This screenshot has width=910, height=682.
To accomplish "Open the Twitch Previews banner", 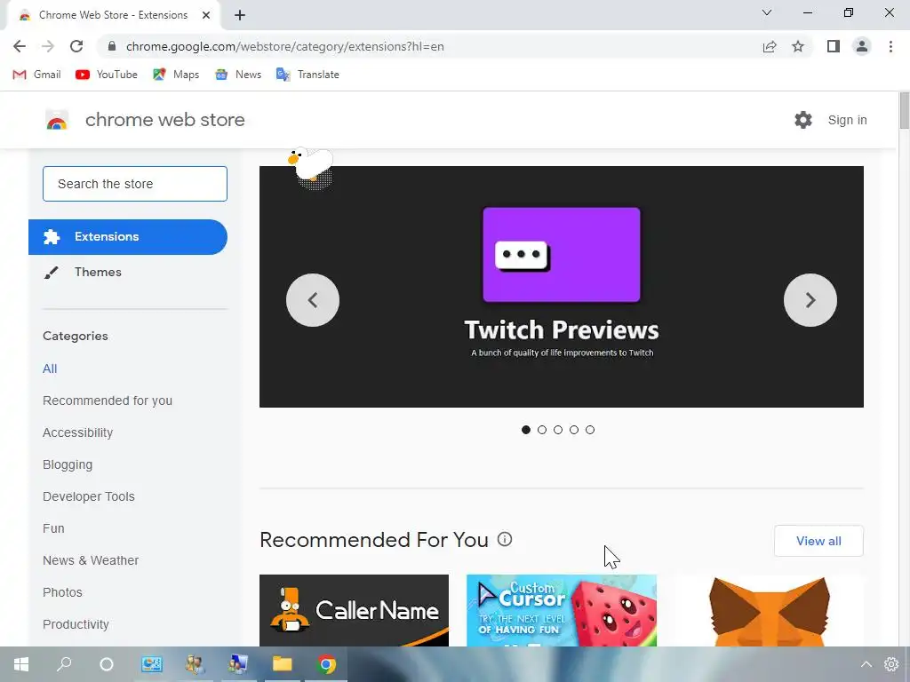I will click(562, 287).
